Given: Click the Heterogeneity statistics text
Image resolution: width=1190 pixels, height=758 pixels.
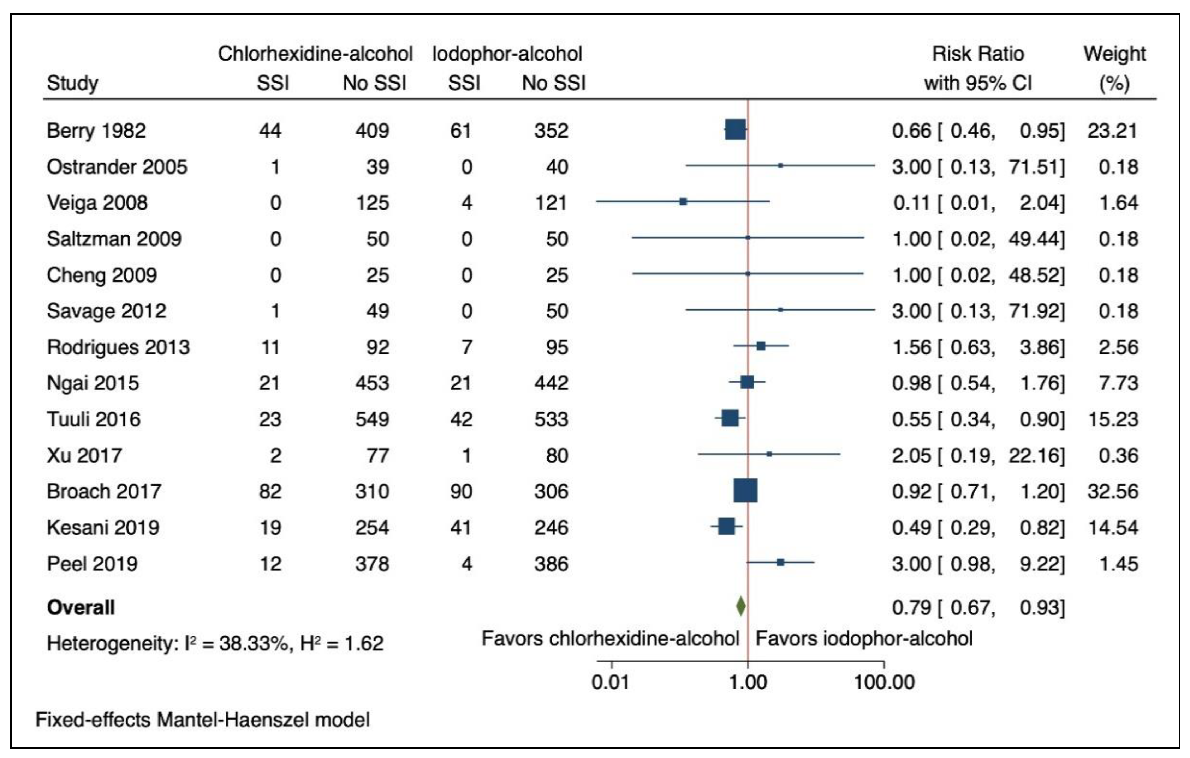Looking at the screenshot, I should coord(215,643).
